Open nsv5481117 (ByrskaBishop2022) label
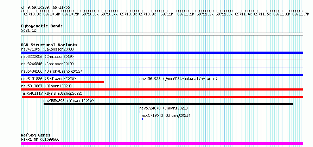 52,93
